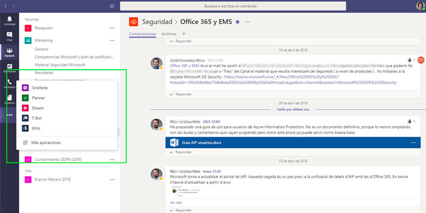Open Guia AIP usuarios.docx attachment
This screenshot has width=426, height=213.
(x=293, y=143)
